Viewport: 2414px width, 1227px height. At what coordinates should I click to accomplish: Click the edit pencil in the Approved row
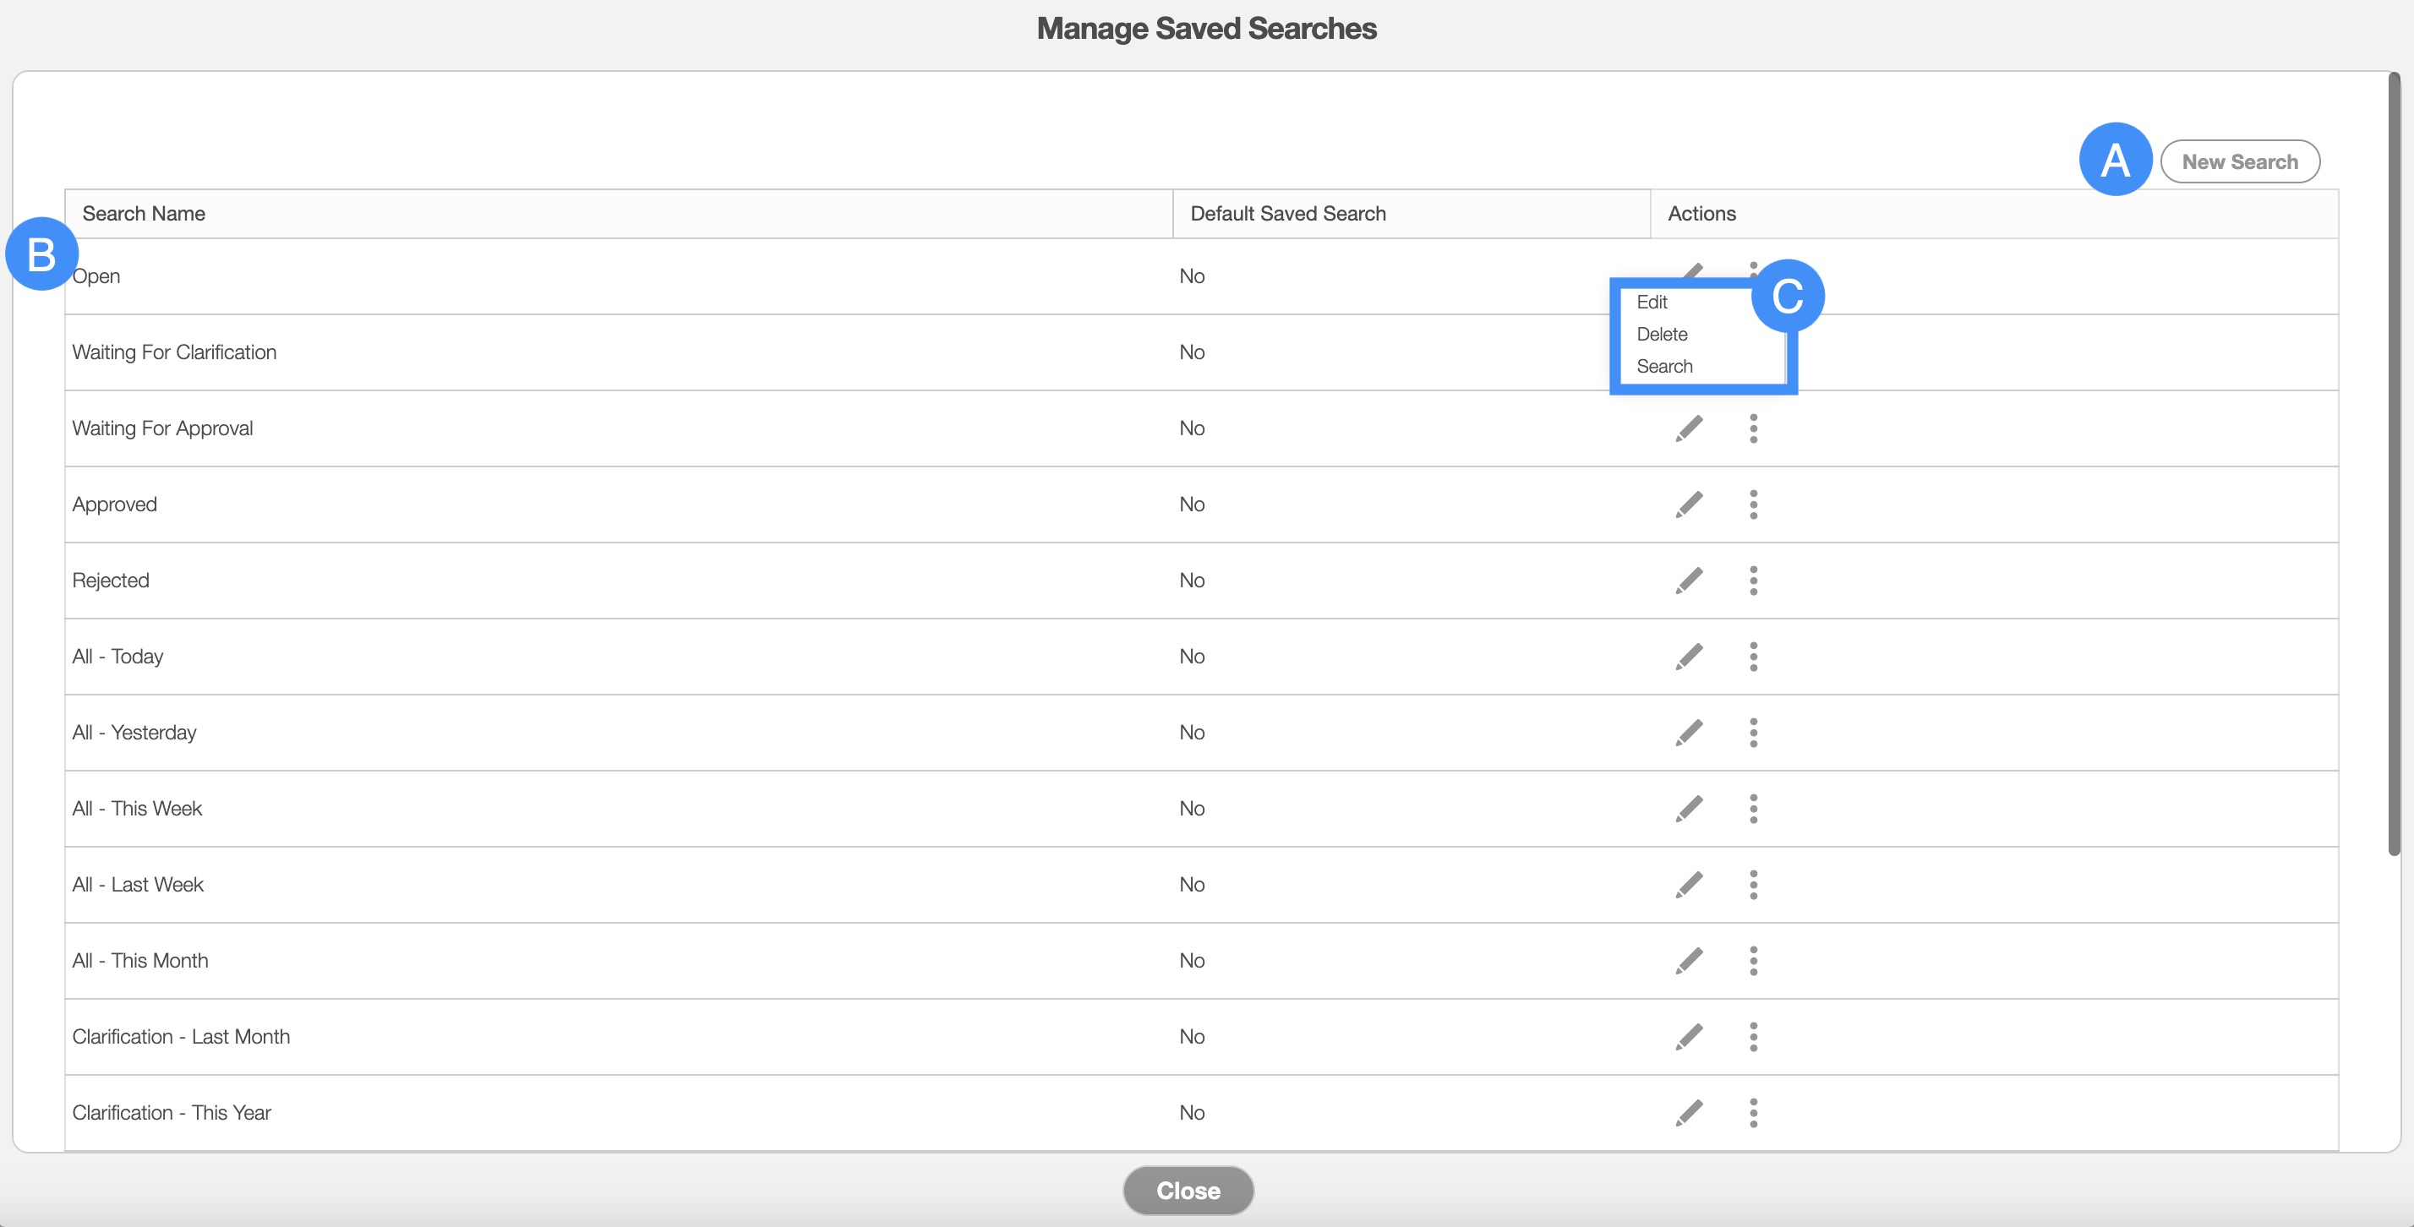coord(1689,504)
